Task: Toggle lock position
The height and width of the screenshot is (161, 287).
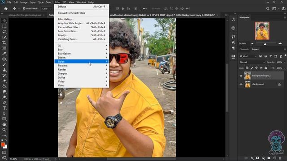Action: [257, 68]
